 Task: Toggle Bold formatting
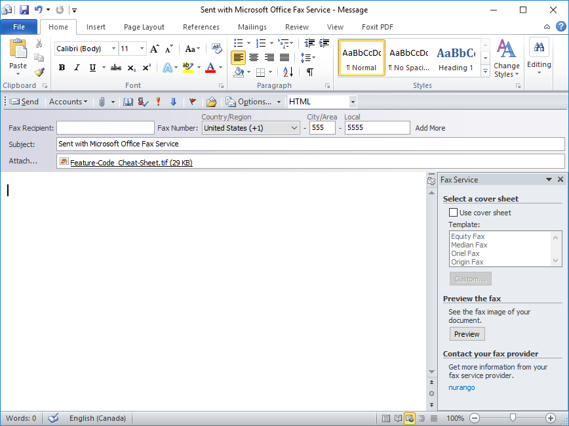point(62,68)
